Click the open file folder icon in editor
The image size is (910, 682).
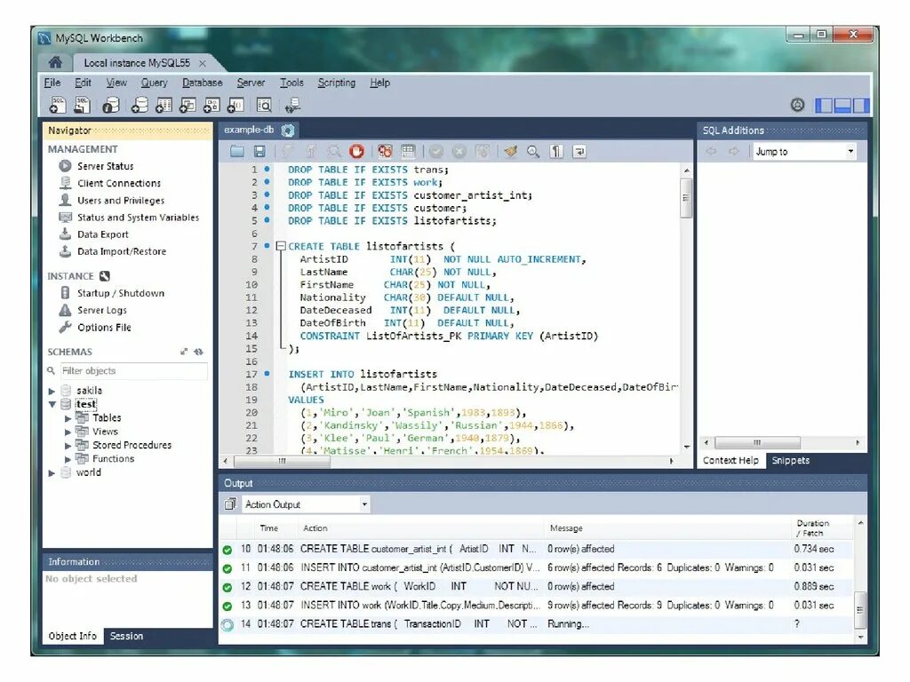(236, 152)
